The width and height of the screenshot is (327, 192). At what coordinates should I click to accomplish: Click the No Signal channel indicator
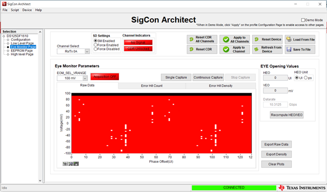coord(138,42)
